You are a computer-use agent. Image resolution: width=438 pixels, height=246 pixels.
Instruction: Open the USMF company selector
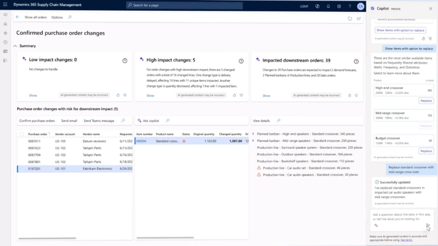click(304, 6)
